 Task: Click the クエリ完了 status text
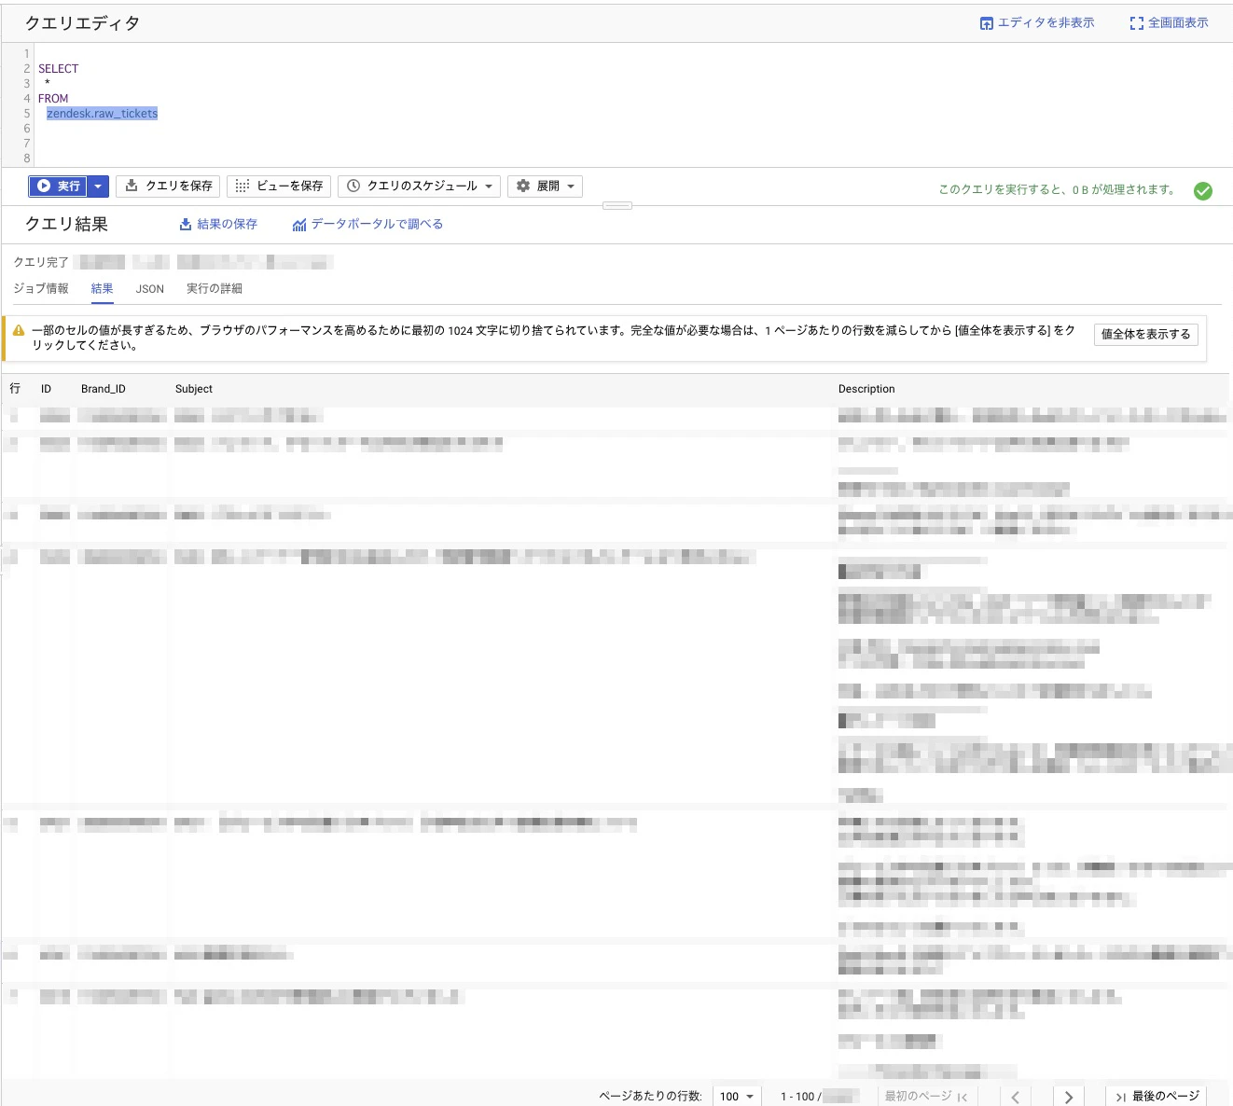(x=41, y=262)
